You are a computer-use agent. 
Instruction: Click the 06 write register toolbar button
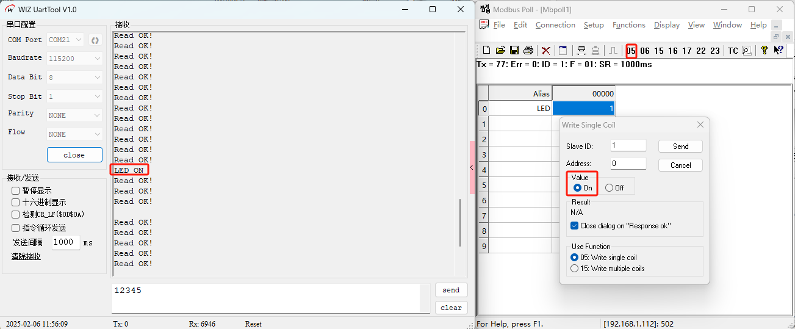coord(645,51)
